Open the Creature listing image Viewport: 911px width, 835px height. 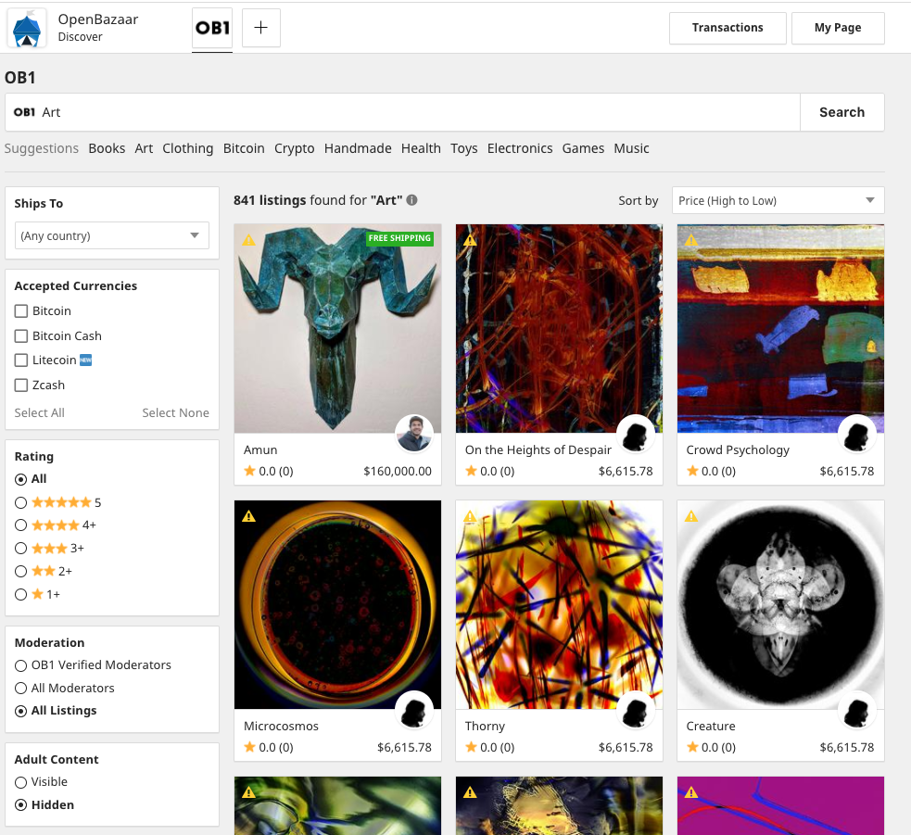click(x=780, y=604)
